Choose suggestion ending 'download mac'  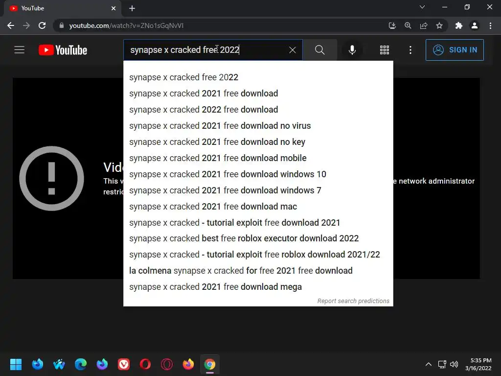(258, 207)
